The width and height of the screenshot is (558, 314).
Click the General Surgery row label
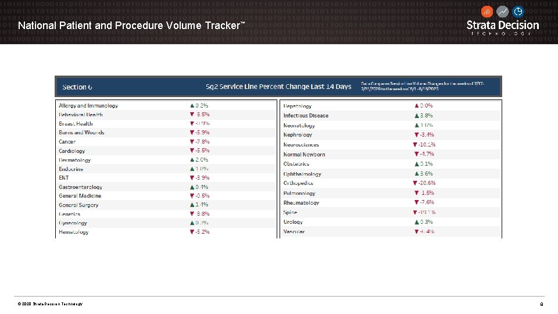[x=78, y=205]
